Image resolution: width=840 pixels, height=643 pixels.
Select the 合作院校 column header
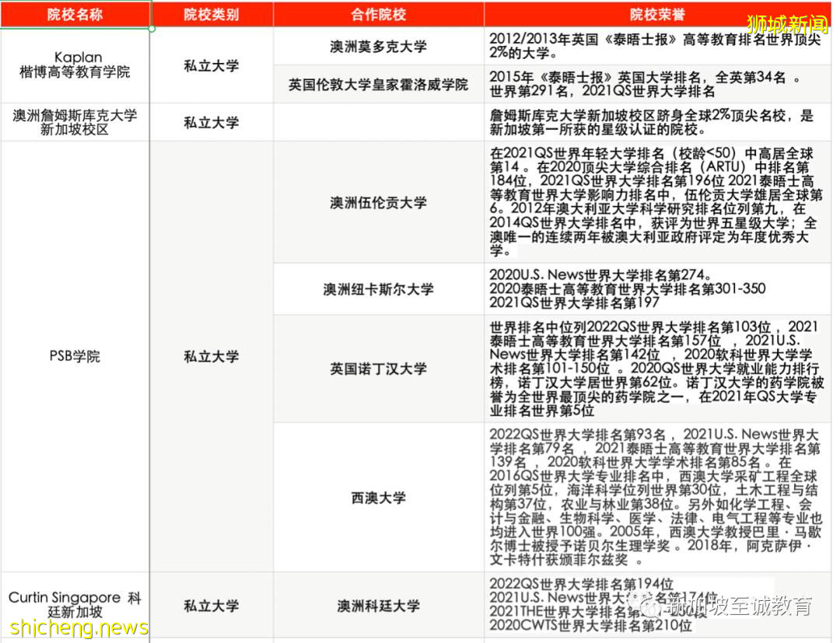click(379, 13)
